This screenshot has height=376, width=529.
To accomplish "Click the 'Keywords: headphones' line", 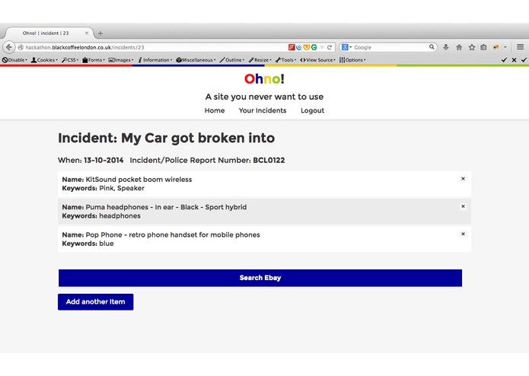I will (x=101, y=216).
